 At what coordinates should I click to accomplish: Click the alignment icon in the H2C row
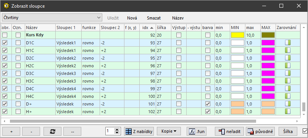[287, 66]
